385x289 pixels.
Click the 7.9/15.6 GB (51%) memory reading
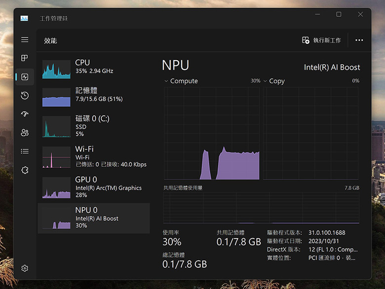click(99, 99)
